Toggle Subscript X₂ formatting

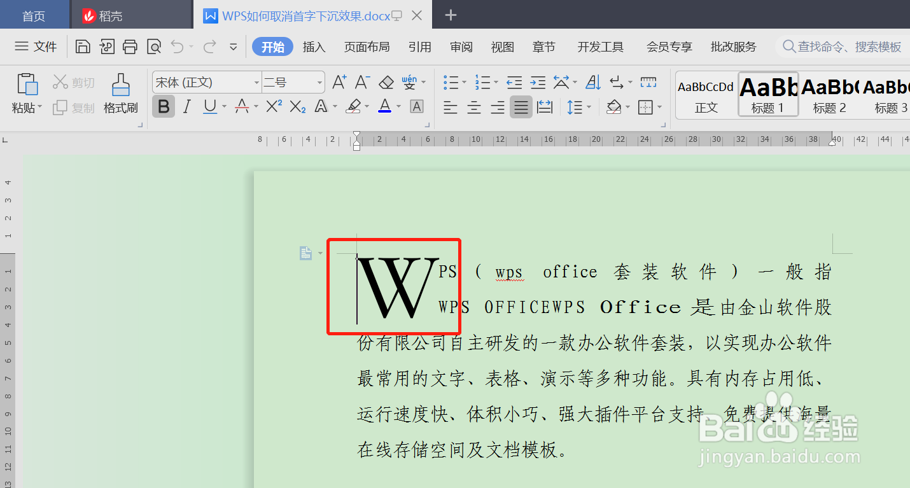(x=297, y=107)
